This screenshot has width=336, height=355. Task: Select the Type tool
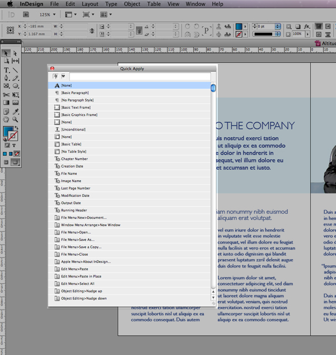6,70
